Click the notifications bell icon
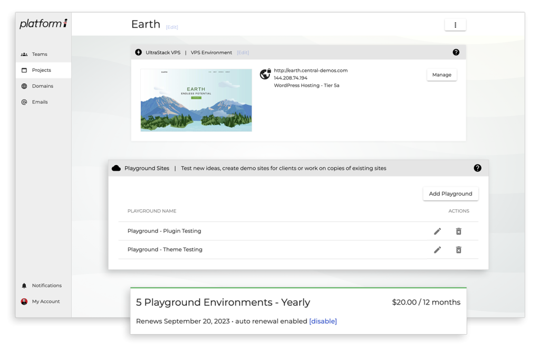 (24, 286)
